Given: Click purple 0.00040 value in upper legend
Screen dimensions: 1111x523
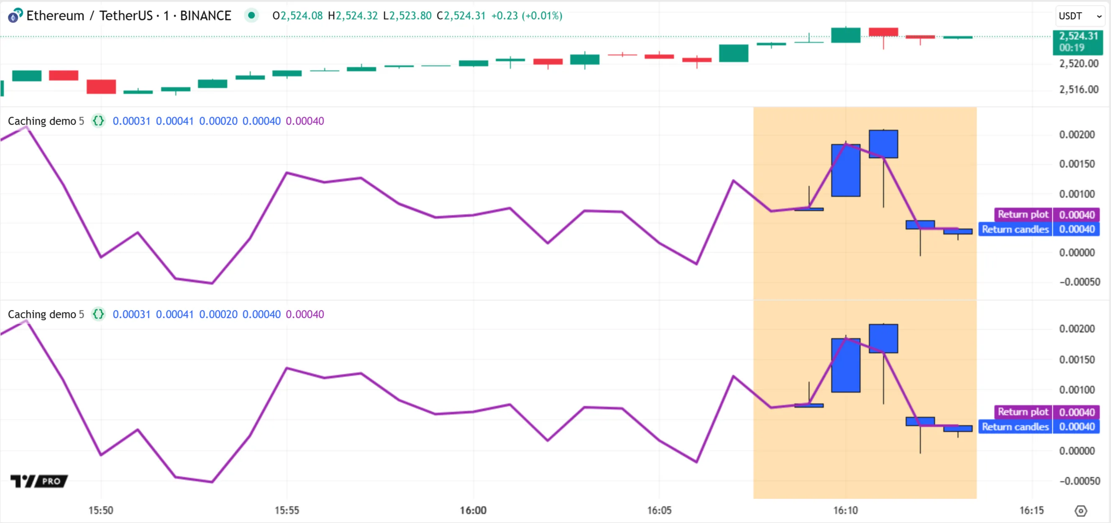Looking at the screenshot, I should click(x=305, y=121).
